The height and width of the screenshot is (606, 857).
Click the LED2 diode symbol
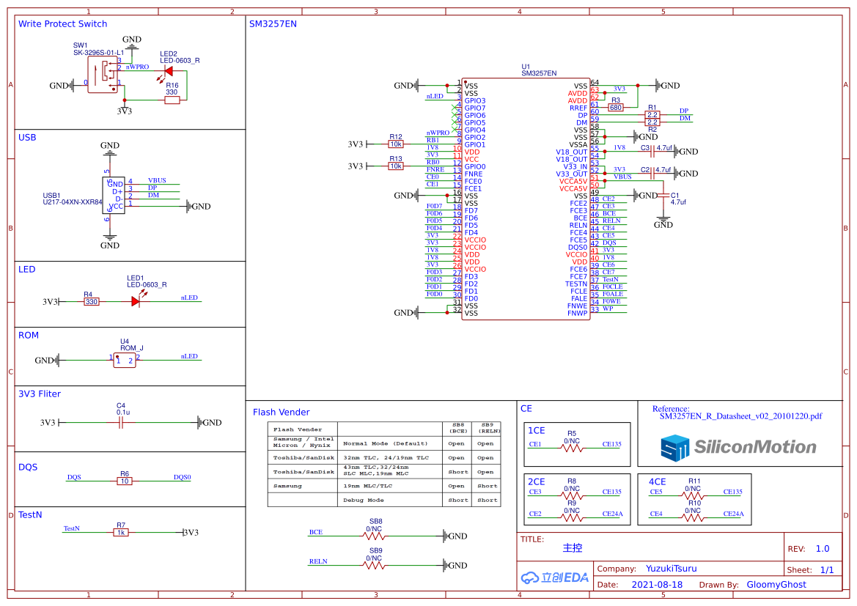coord(169,71)
